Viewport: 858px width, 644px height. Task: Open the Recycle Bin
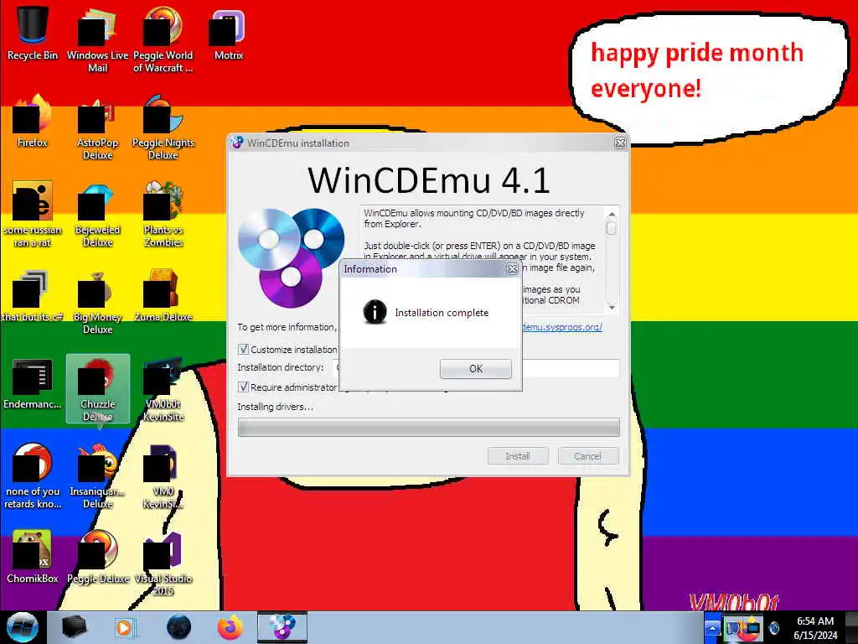pyautogui.click(x=33, y=33)
